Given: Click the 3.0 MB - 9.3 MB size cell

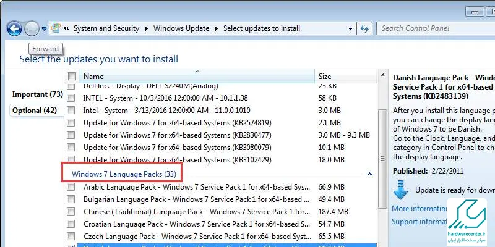Looking at the screenshot, I should (x=344, y=135).
